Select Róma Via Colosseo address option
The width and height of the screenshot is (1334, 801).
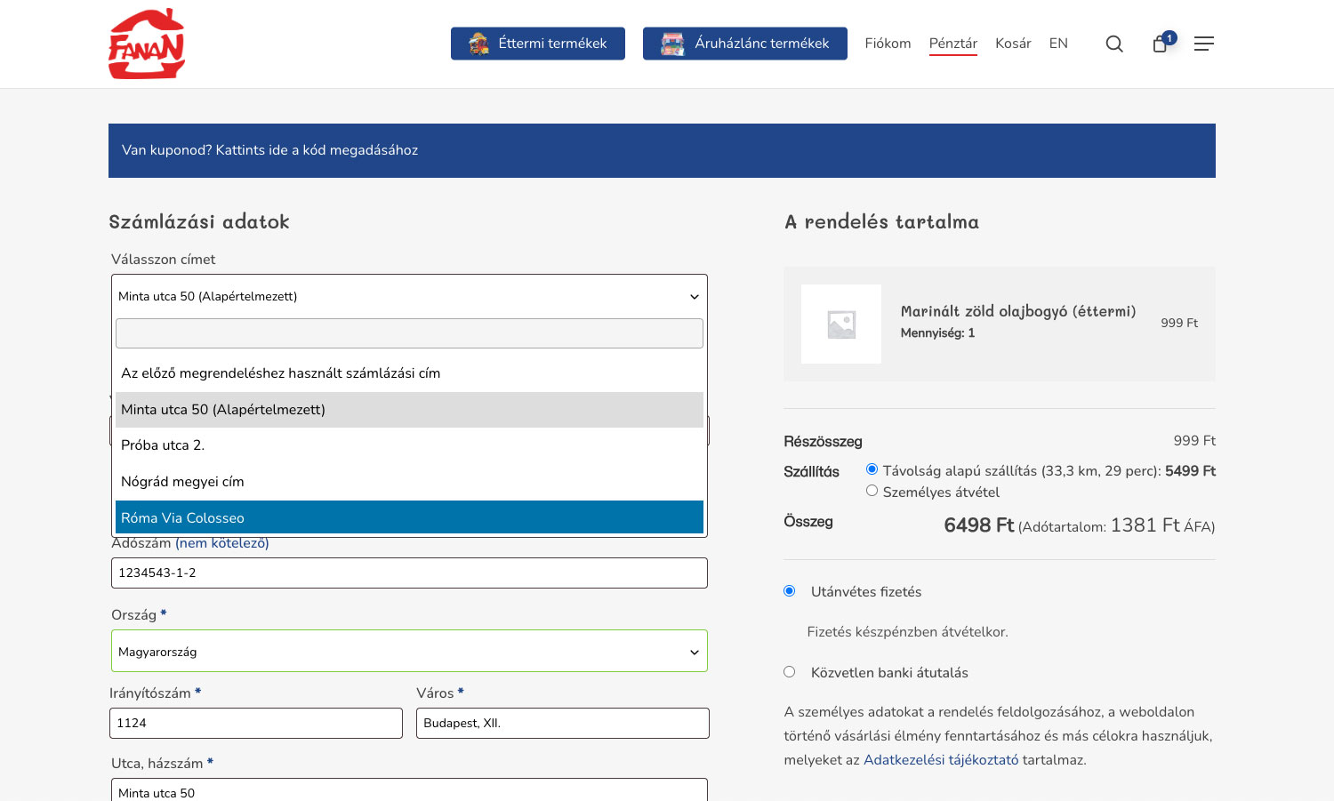(409, 517)
